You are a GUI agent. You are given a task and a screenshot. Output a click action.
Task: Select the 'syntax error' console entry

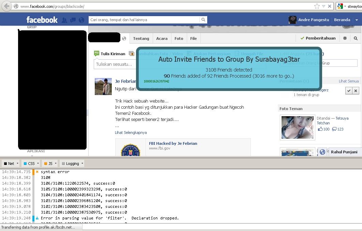pos(55,172)
